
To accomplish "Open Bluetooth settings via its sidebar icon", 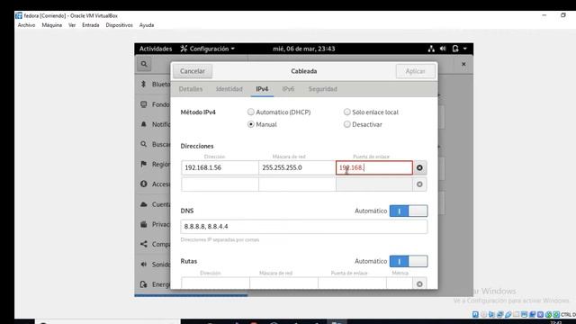I will pyautogui.click(x=144, y=84).
